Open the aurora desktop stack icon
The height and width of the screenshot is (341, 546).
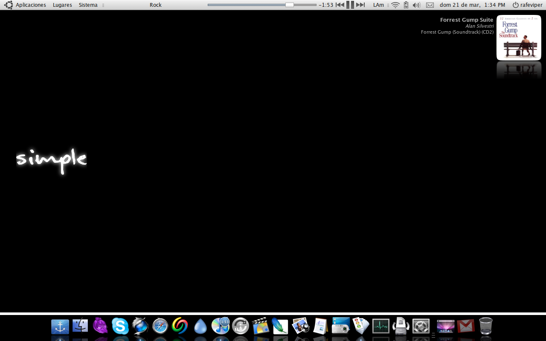point(446,327)
